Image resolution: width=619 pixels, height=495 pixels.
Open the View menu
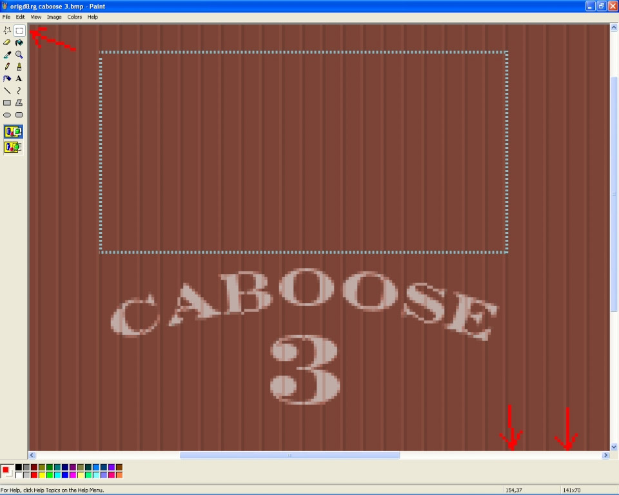click(x=36, y=17)
